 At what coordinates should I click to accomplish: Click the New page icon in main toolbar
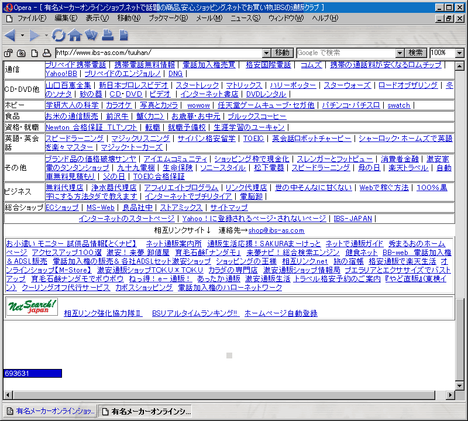point(123,35)
